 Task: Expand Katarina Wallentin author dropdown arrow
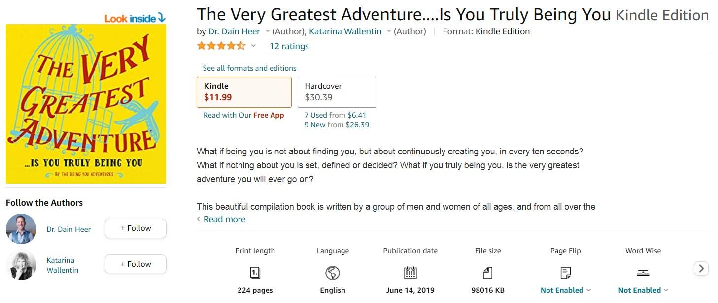389,31
